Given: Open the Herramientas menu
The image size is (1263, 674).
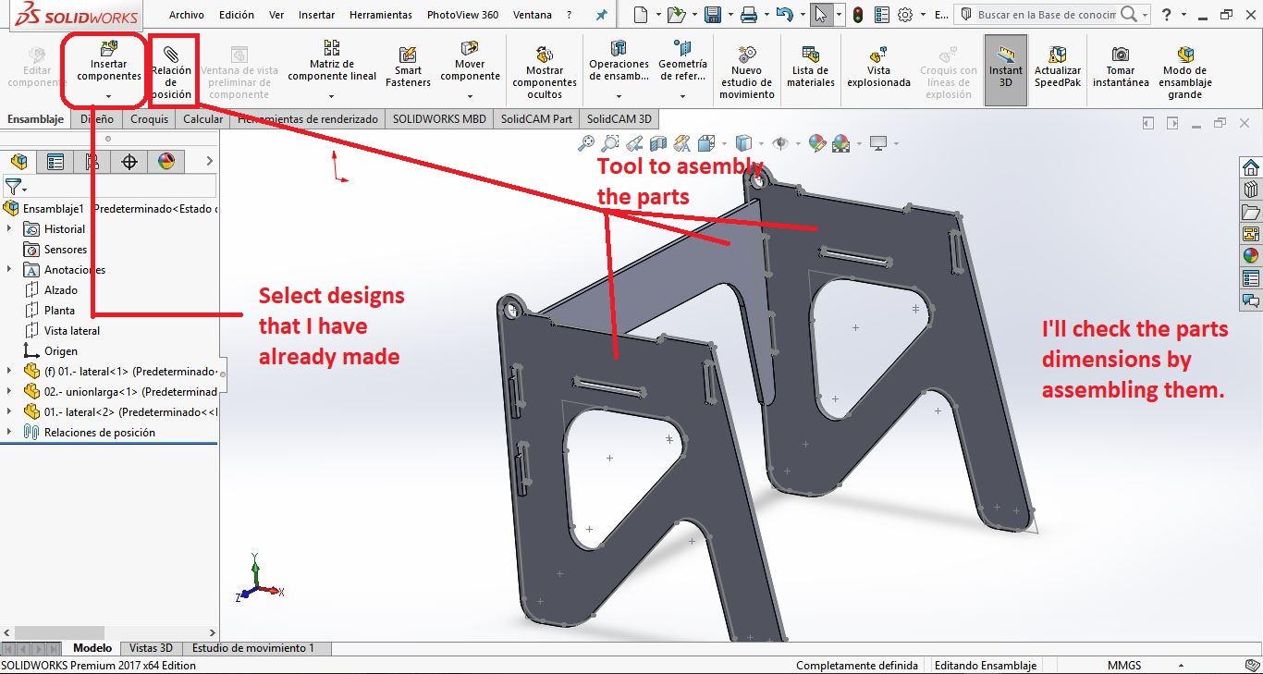Looking at the screenshot, I should point(381,15).
